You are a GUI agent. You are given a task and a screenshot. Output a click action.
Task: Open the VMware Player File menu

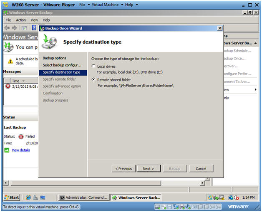pyautogui.click(x=84, y=5)
